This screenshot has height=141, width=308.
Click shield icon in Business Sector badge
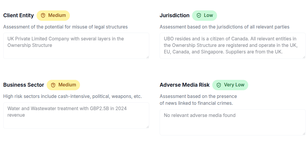pos(53,85)
